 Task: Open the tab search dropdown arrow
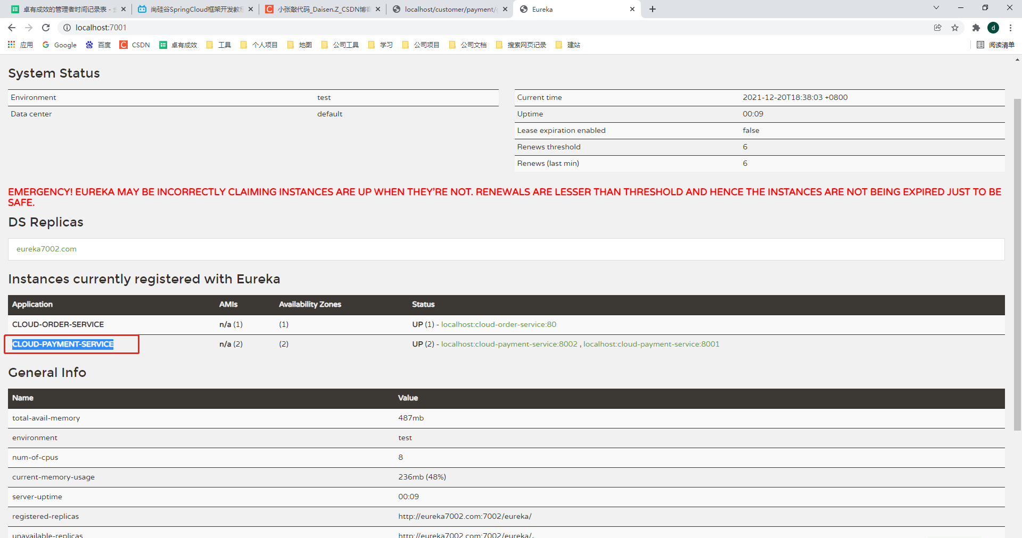point(936,8)
